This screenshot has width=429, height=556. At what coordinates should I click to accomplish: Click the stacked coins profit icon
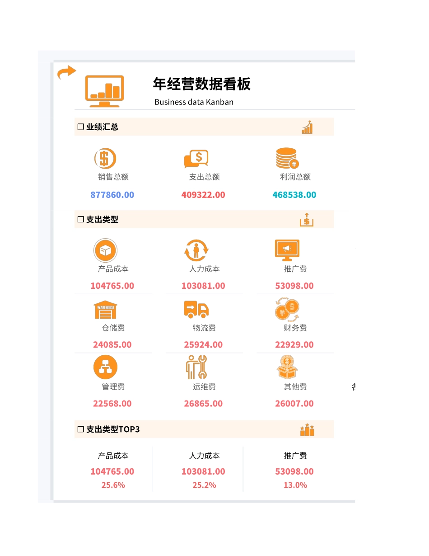pyautogui.click(x=287, y=158)
